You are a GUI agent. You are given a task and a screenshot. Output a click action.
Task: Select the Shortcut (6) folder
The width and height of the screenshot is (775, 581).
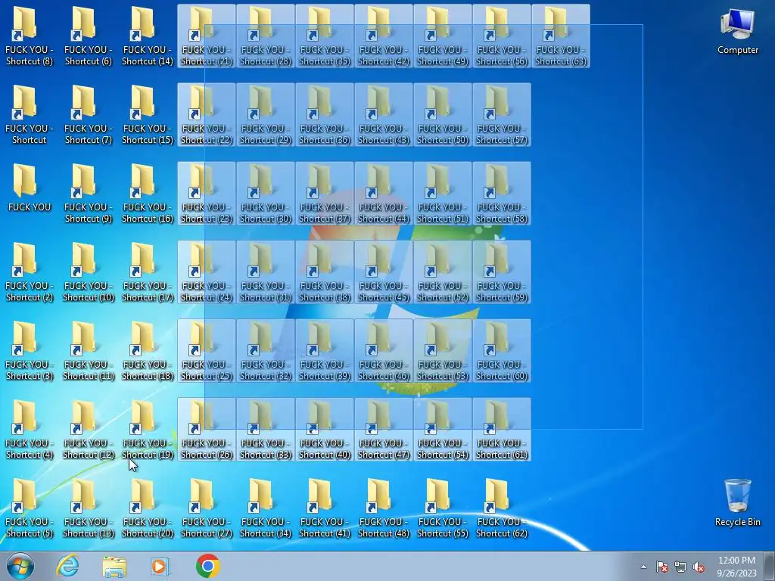[x=89, y=36]
